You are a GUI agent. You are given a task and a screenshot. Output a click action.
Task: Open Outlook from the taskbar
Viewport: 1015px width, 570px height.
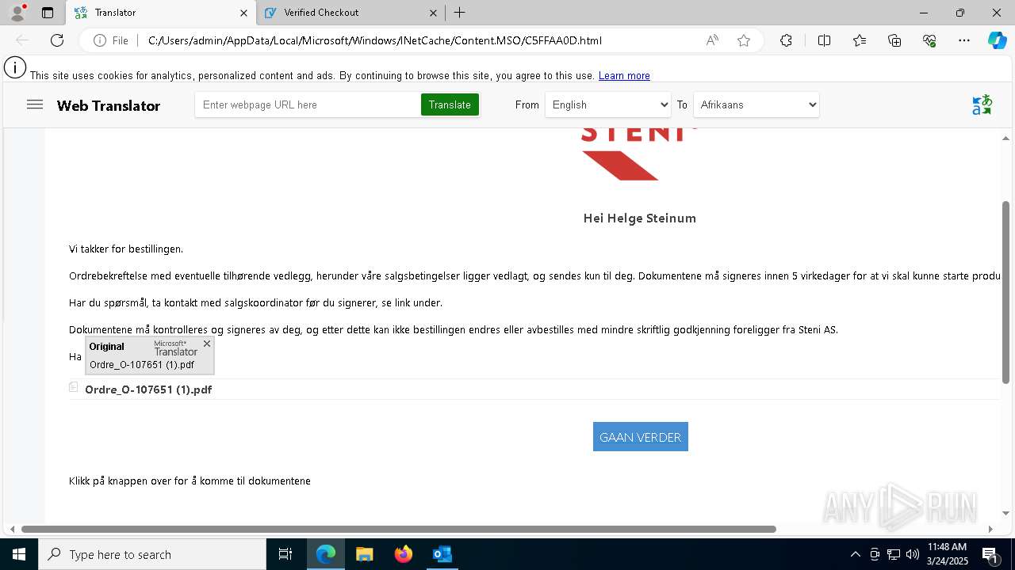pyautogui.click(x=442, y=554)
